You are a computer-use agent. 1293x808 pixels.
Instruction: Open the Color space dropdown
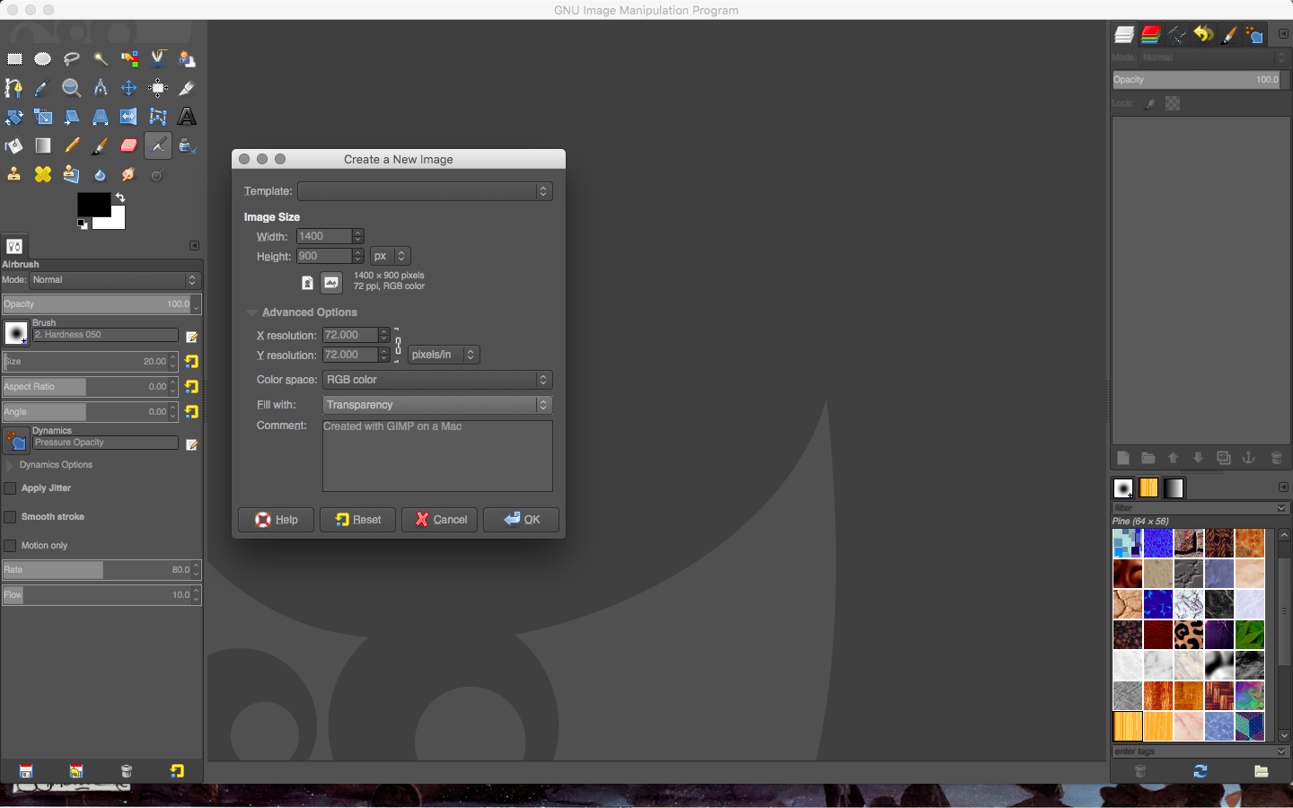coord(437,380)
